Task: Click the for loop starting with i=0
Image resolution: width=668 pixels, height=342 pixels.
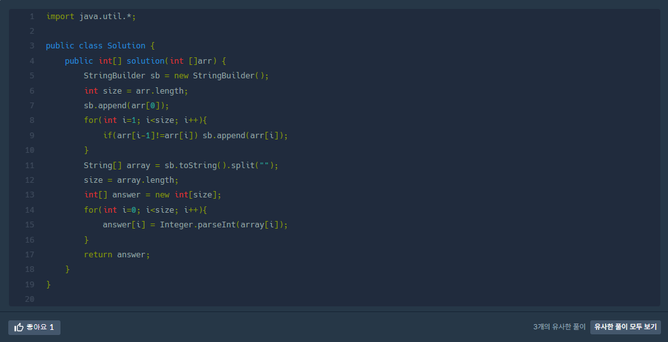Action: click(x=145, y=210)
